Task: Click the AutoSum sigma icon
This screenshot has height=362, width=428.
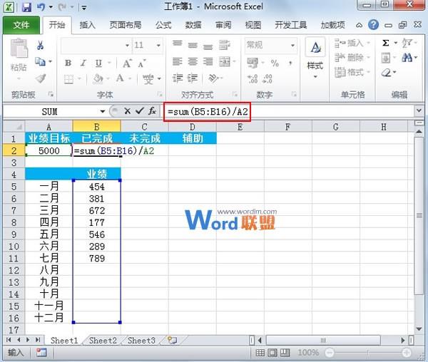Action: click(386, 43)
